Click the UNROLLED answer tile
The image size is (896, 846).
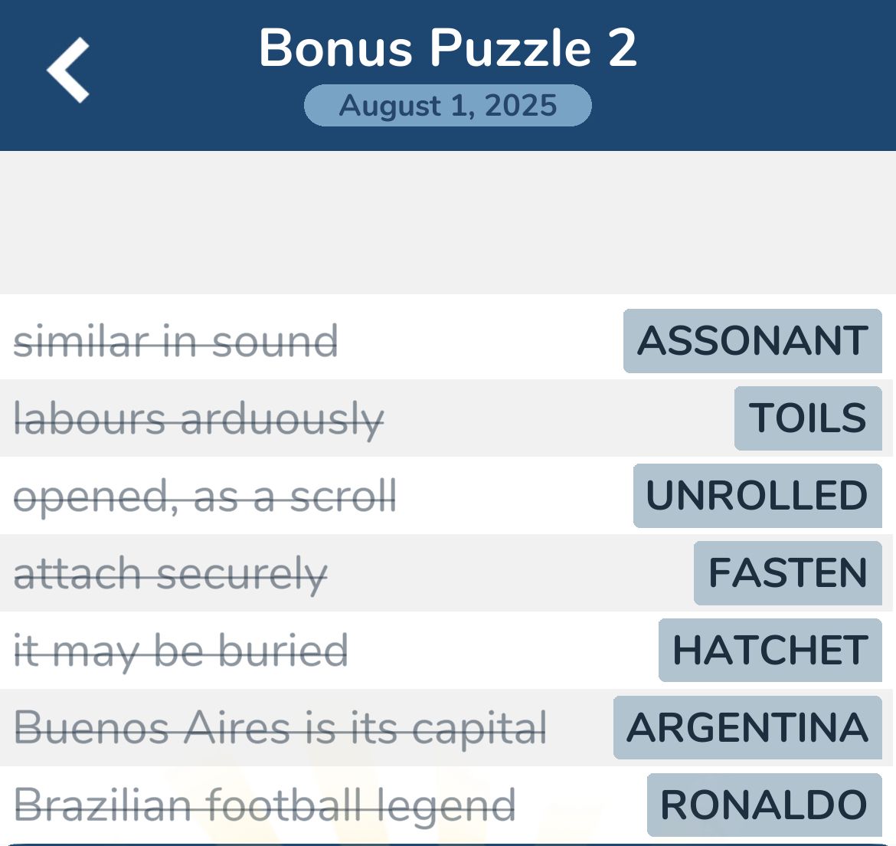[757, 496]
